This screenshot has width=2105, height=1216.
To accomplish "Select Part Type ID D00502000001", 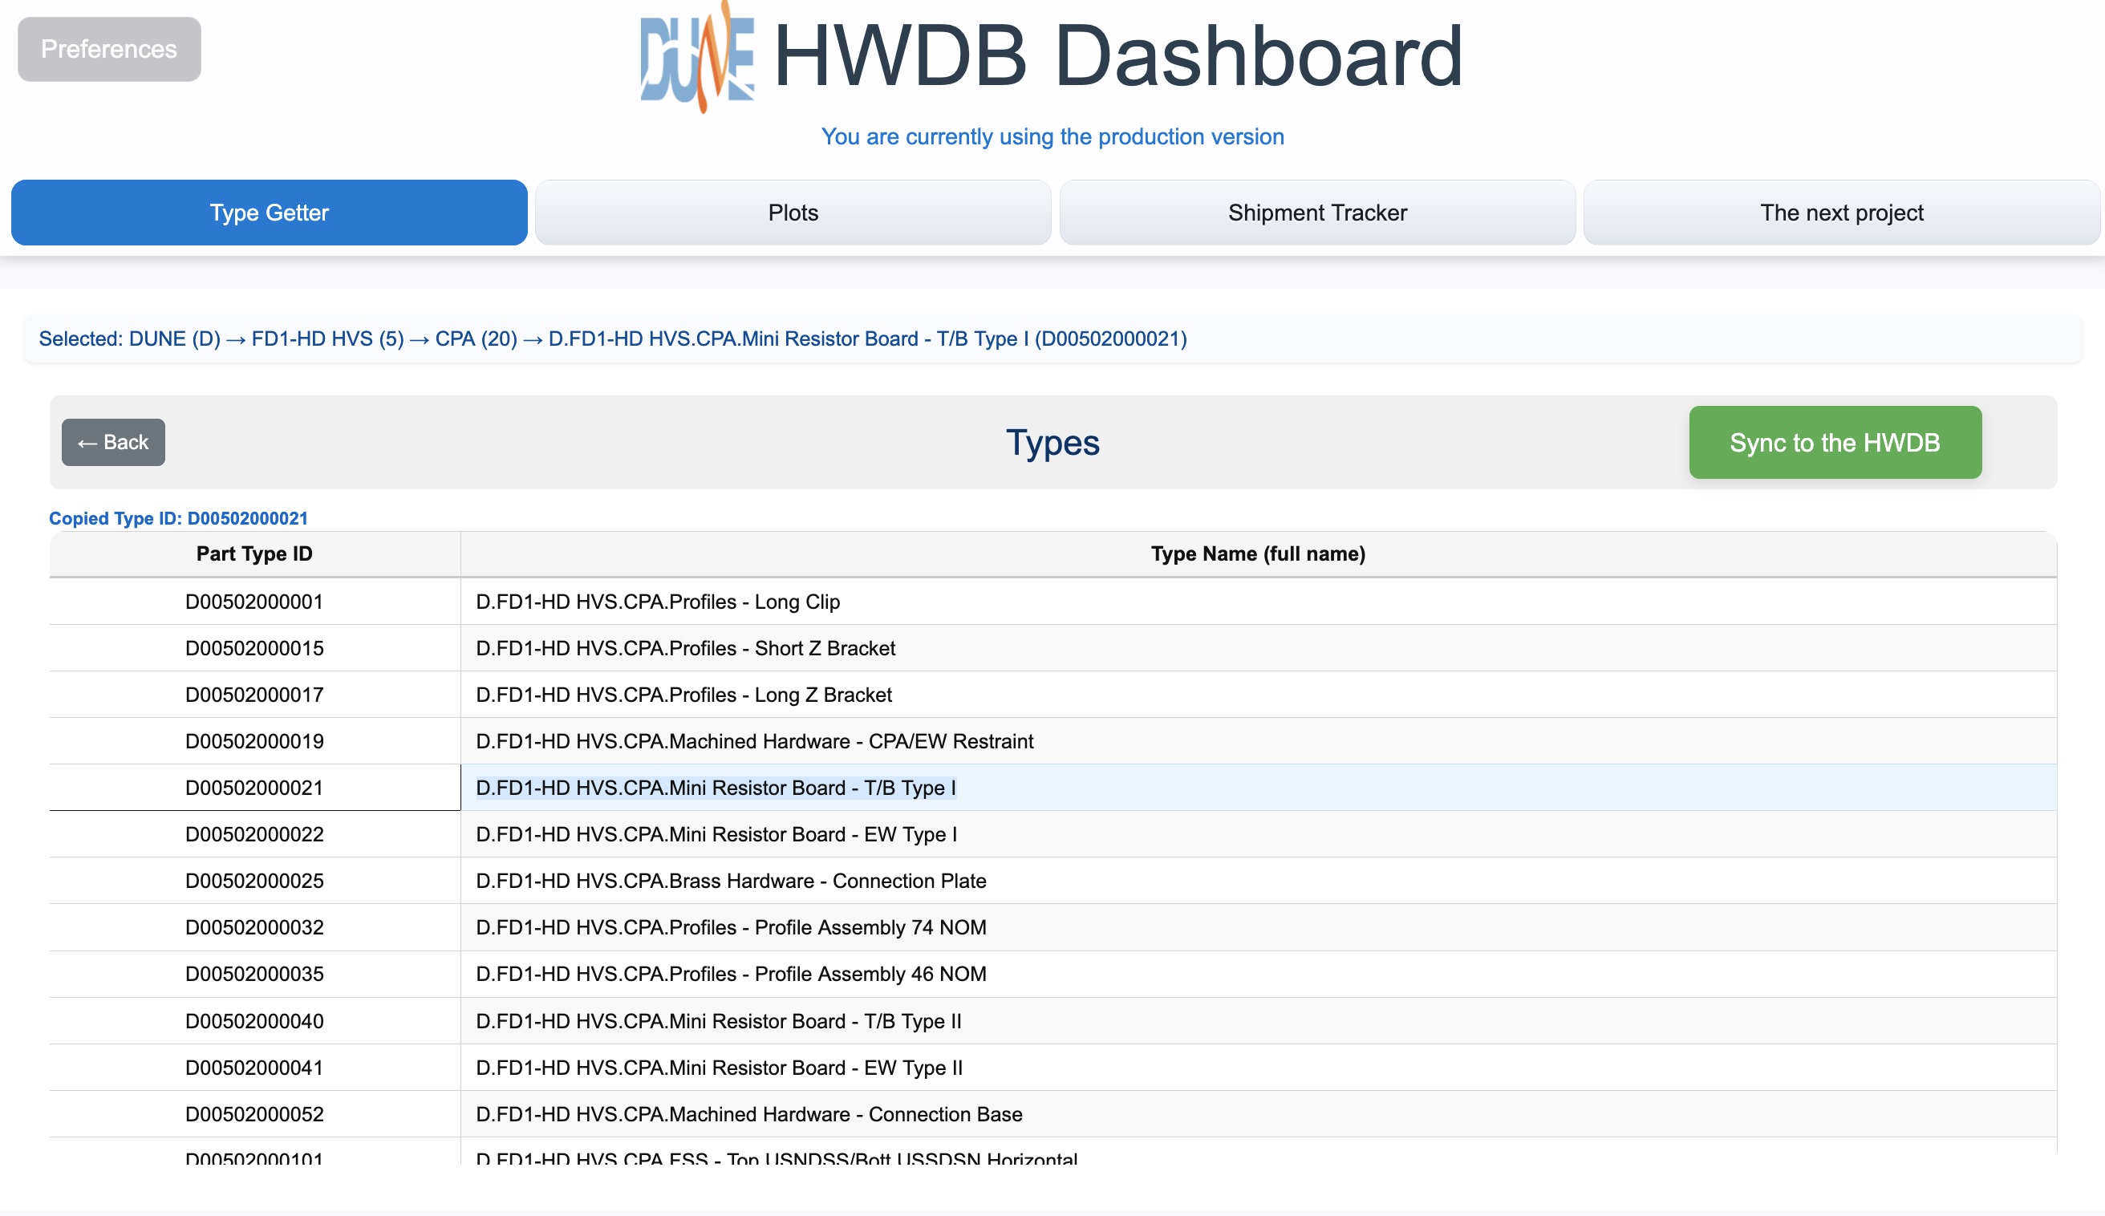I will pyautogui.click(x=253, y=602).
